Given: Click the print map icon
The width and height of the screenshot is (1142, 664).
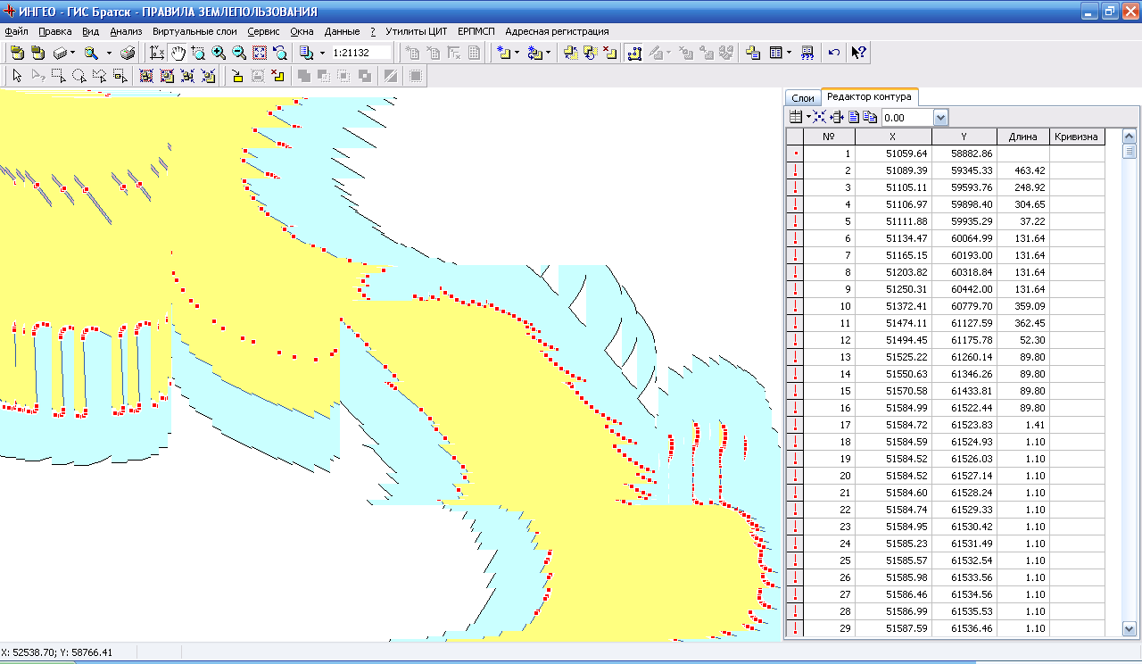Looking at the screenshot, I should [x=128, y=53].
